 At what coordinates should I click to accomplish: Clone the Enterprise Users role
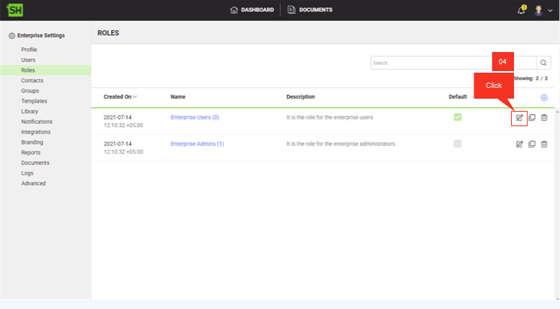coord(532,118)
